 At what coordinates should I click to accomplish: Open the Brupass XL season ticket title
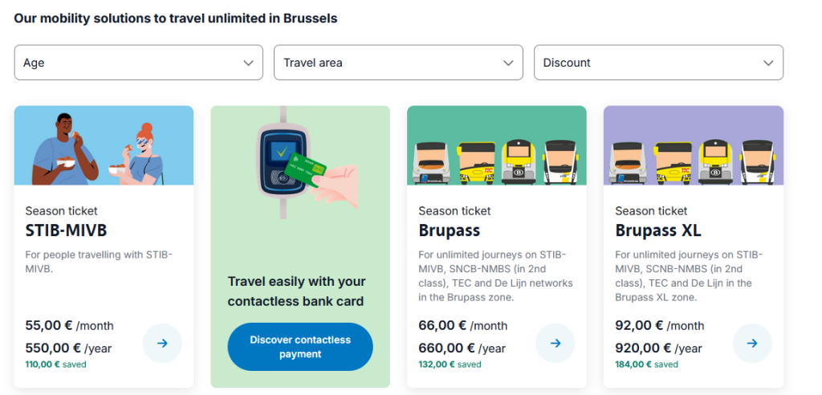[658, 231]
